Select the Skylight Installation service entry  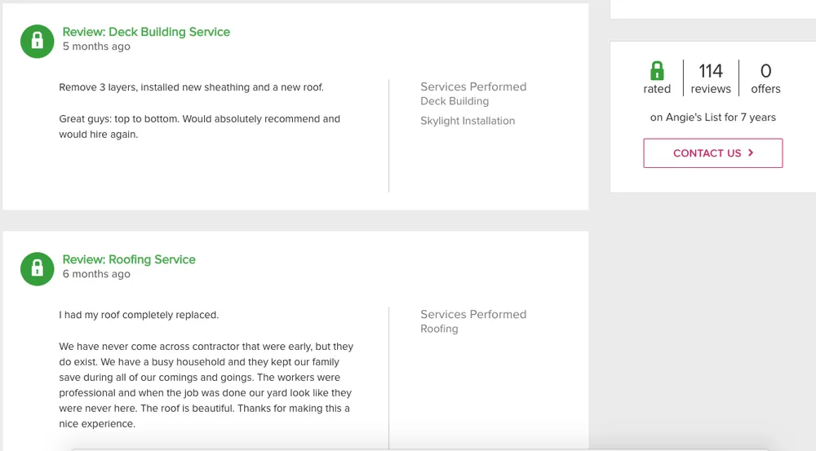click(468, 121)
